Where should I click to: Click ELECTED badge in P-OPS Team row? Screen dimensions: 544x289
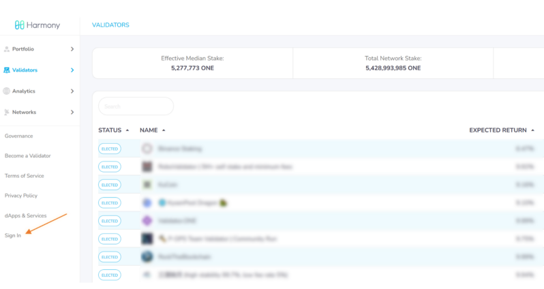(110, 239)
